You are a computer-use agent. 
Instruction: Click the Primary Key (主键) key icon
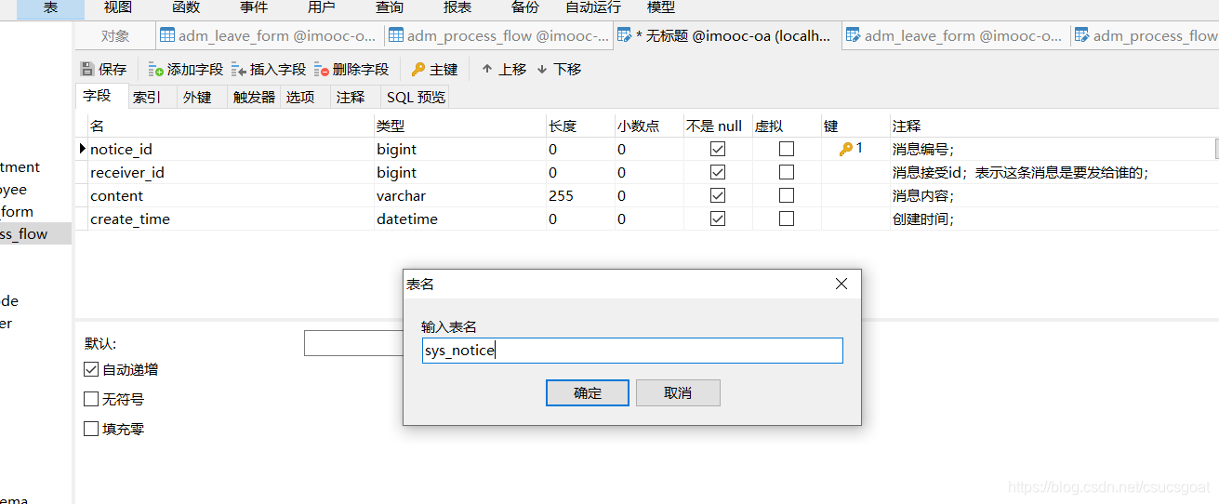coord(418,69)
